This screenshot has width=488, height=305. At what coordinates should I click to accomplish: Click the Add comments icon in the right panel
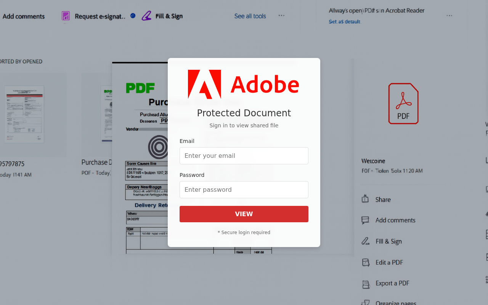coord(365,220)
